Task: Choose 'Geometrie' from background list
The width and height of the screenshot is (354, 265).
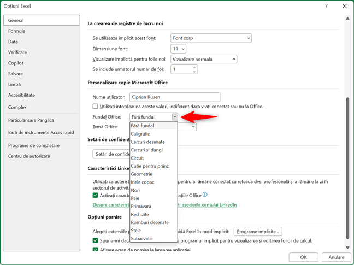Action: [141, 174]
